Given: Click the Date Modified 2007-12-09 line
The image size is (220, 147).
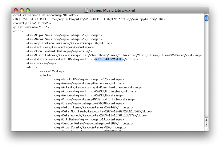Looking at the screenshot, I should [x=103, y=111].
